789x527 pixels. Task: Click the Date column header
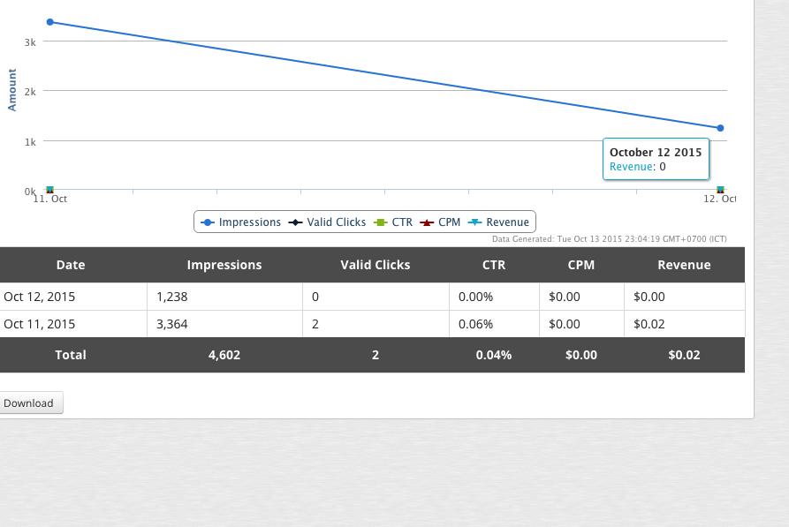(71, 265)
